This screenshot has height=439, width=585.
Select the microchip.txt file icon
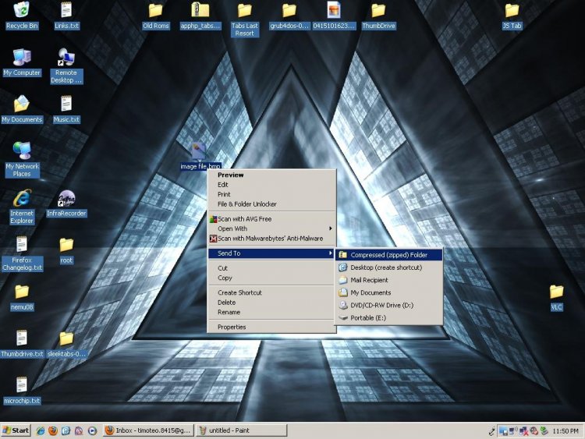22,391
